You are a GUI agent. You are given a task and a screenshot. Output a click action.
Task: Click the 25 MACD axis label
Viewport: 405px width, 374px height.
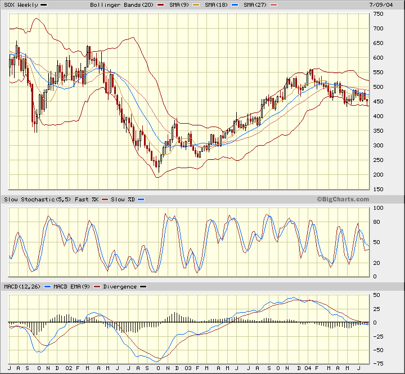coord(376,309)
